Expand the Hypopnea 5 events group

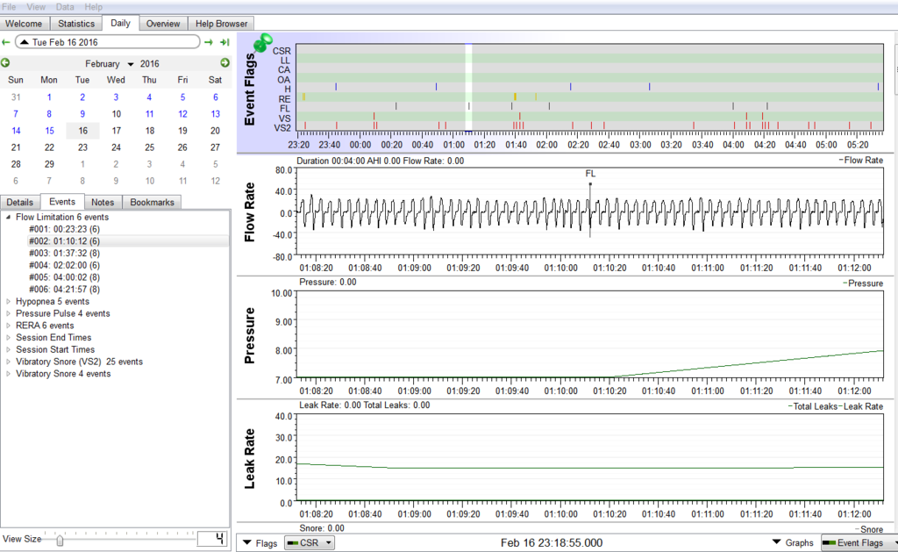click(9, 301)
